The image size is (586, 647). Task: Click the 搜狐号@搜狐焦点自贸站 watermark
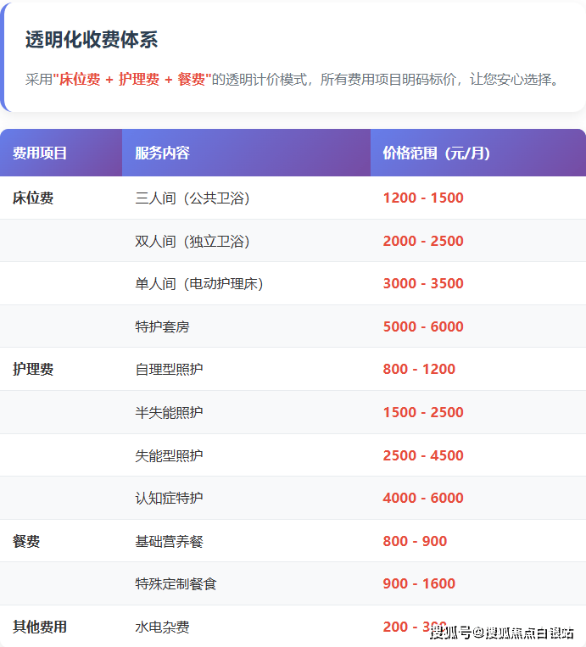pyautogui.click(x=501, y=633)
